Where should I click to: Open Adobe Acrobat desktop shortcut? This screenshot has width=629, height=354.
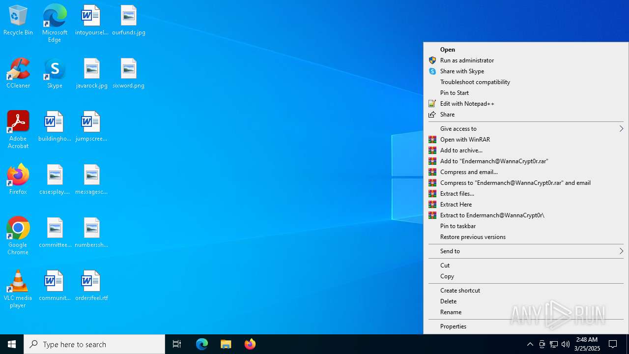click(x=18, y=130)
